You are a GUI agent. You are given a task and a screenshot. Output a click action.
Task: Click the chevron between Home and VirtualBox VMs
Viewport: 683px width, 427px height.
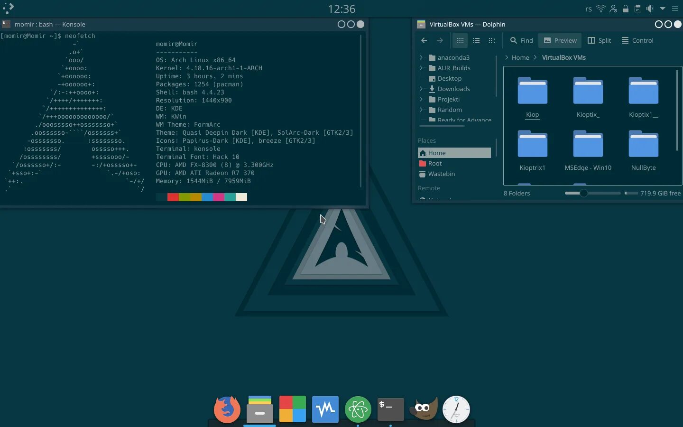coord(535,57)
